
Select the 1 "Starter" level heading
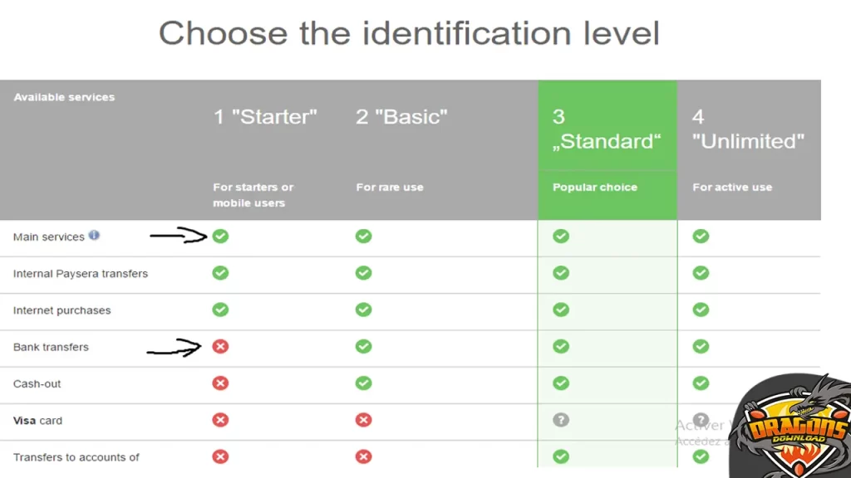coord(265,117)
